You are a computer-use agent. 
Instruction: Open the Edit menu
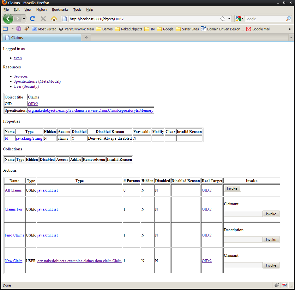tap(16, 9)
